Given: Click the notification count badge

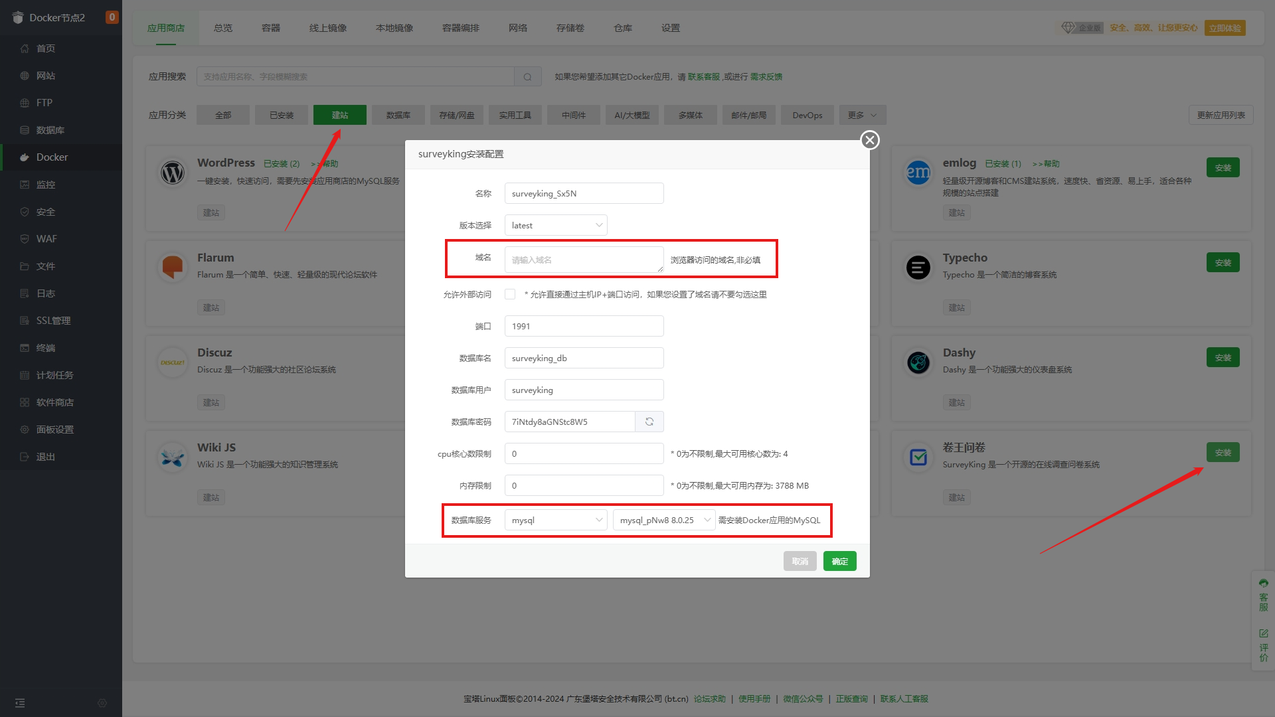Looking at the screenshot, I should tap(112, 17).
